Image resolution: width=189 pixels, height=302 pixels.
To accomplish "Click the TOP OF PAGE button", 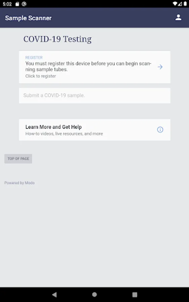I will coord(18,159).
